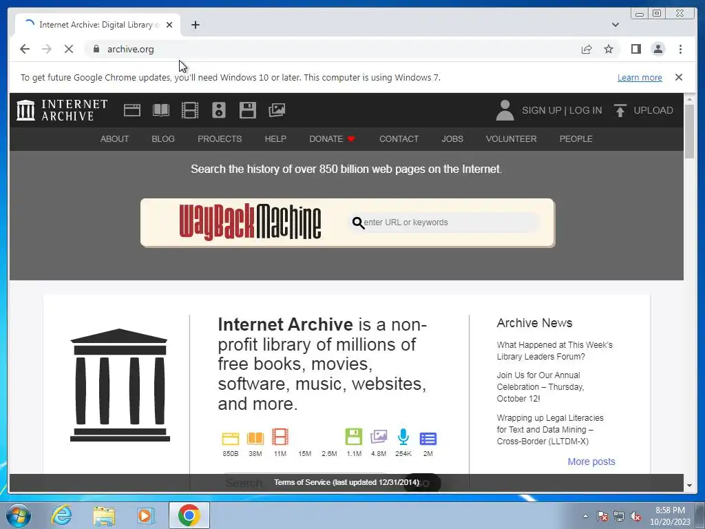This screenshot has height=529, width=705.
Task: Click the UPLOAD link
Action: 653,110
